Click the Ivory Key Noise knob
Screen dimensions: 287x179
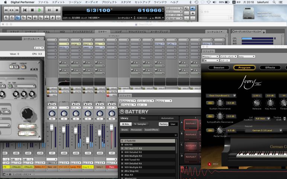tap(270, 103)
